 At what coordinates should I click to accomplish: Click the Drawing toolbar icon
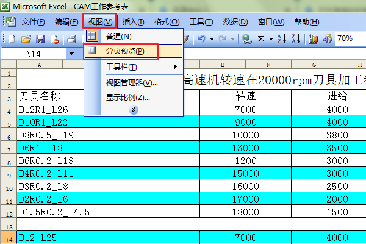(328, 39)
